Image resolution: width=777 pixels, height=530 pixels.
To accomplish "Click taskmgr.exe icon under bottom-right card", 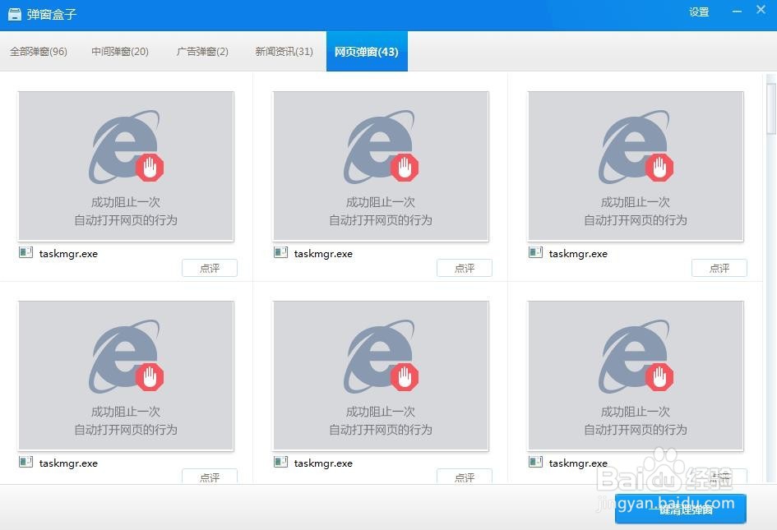I will (535, 462).
